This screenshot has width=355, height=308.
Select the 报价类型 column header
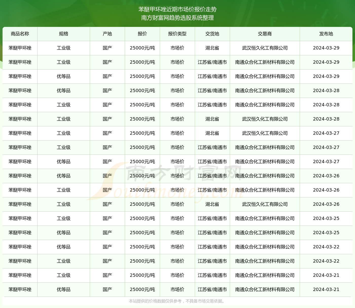coord(177,34)
